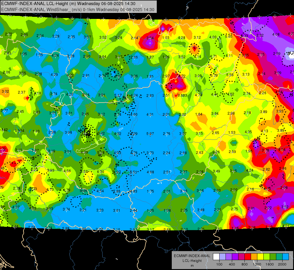Click the wind shear value 5.55
The image size is (294, 270).
coord(230,75)
